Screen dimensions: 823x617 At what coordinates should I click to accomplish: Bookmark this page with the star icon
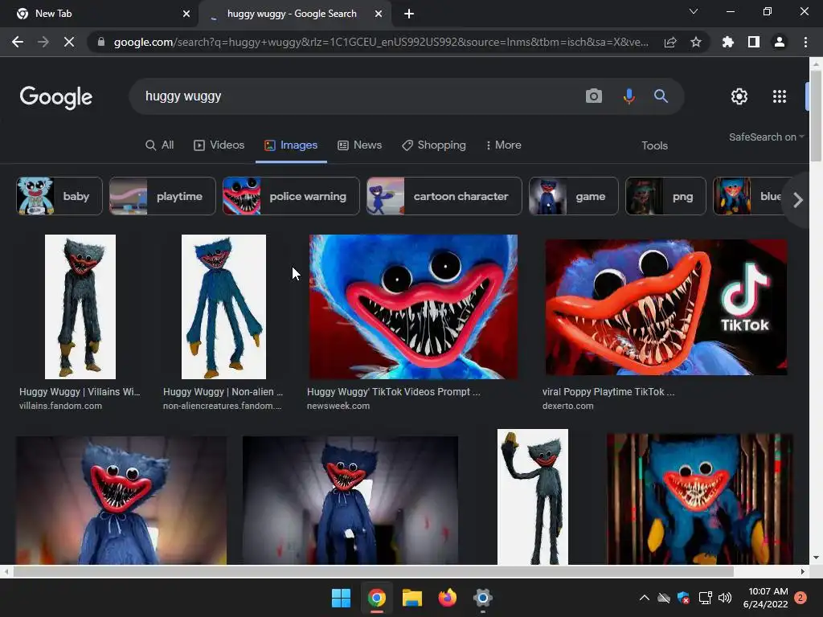coord(696,42)
